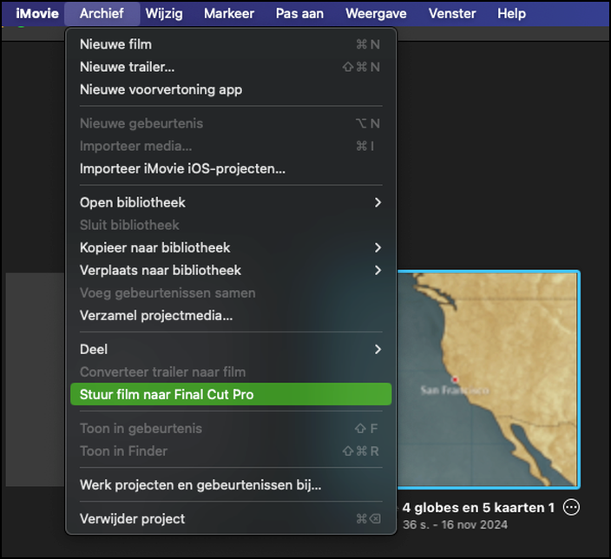Viewport: 611px width, 559px height.
Task: Choose Nieuwe trailer…
Action: pos(231,67)
